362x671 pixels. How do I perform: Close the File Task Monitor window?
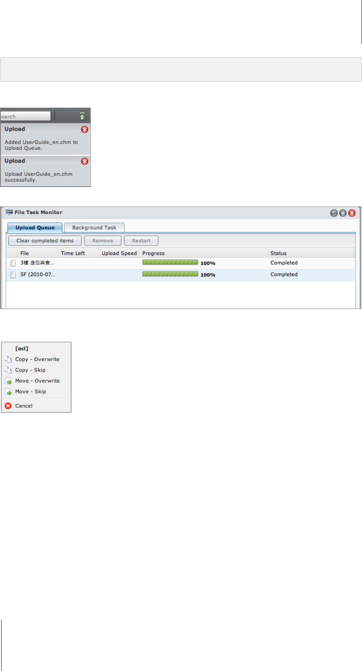352,213
